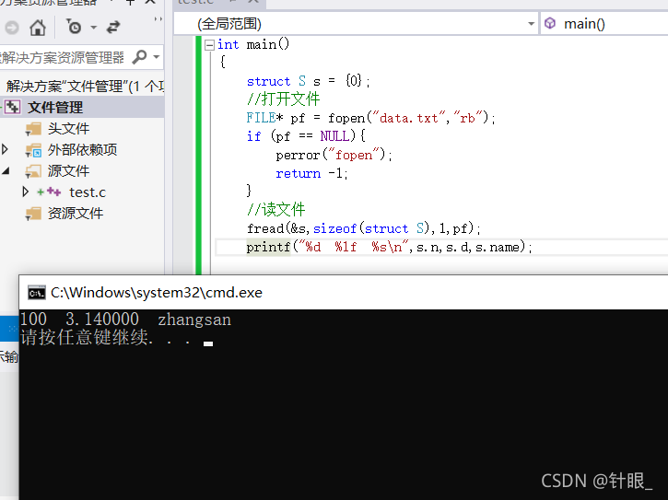Click the magnifier search icon

139,57
